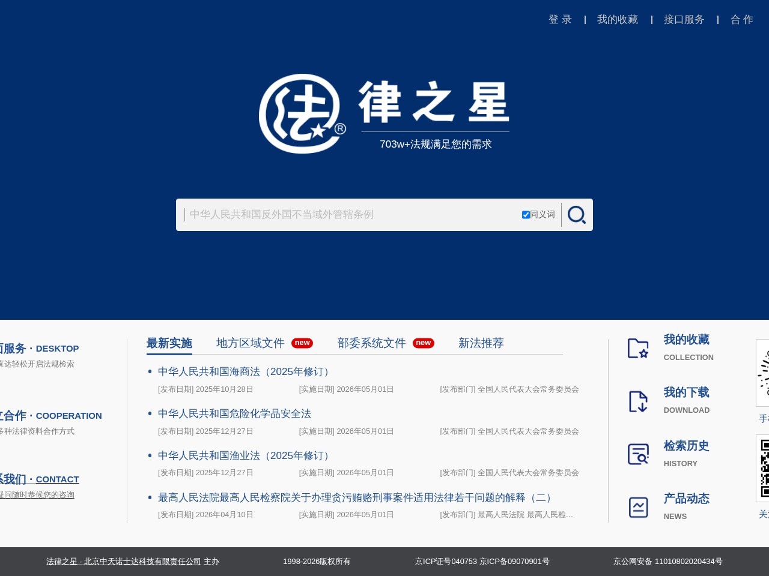Click 多种法律资料合作方式 description text
This screenshot has height=576, width=769.
point(37,431)
